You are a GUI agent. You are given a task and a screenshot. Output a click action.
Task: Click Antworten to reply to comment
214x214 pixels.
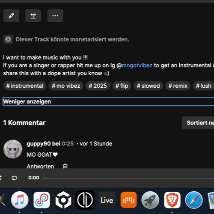point(40,166)
